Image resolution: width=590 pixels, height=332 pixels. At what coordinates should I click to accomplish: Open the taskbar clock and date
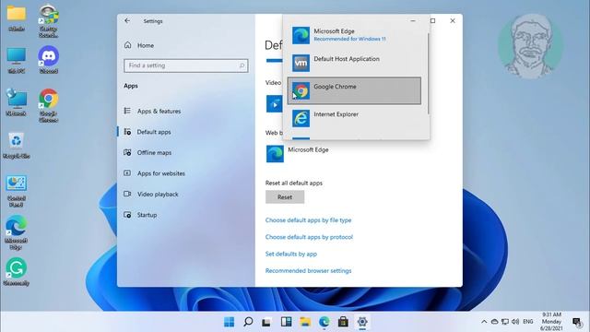pyautogui.click(x=551, y=322)
